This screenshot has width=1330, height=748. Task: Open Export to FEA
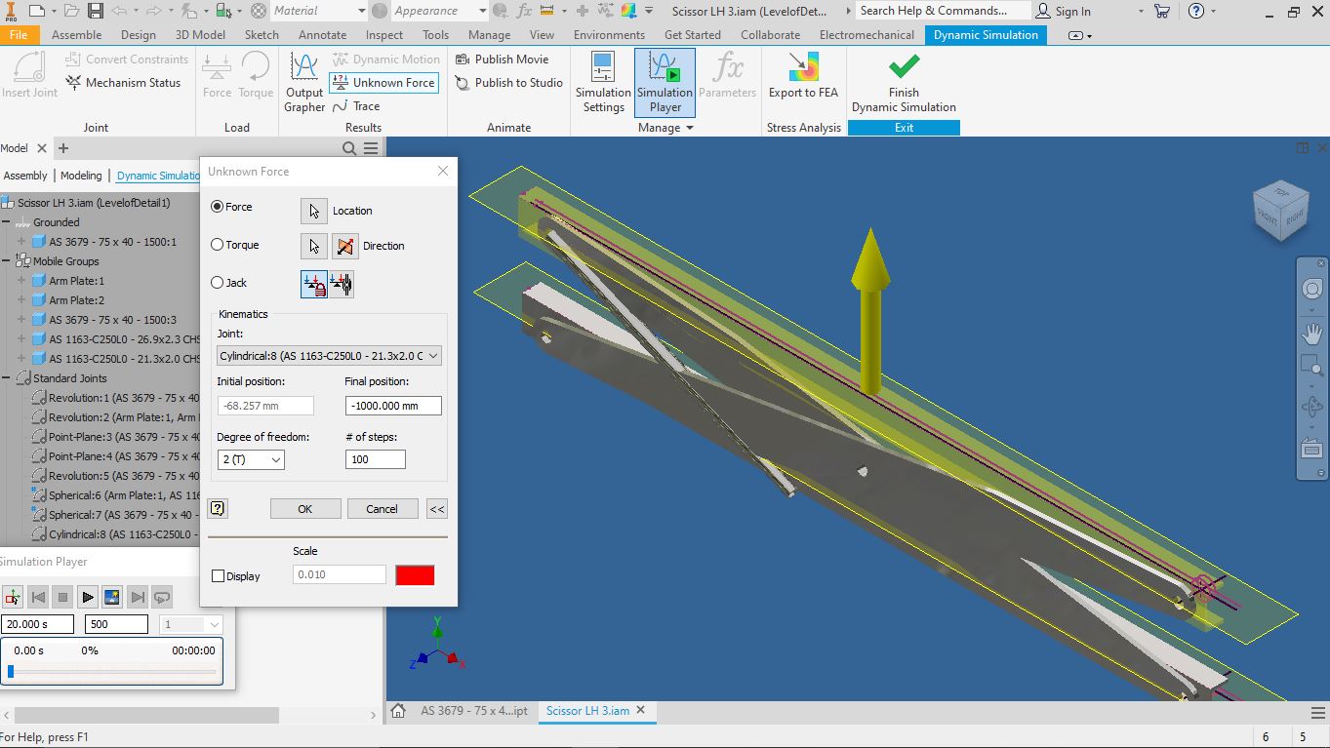point(802,78)
